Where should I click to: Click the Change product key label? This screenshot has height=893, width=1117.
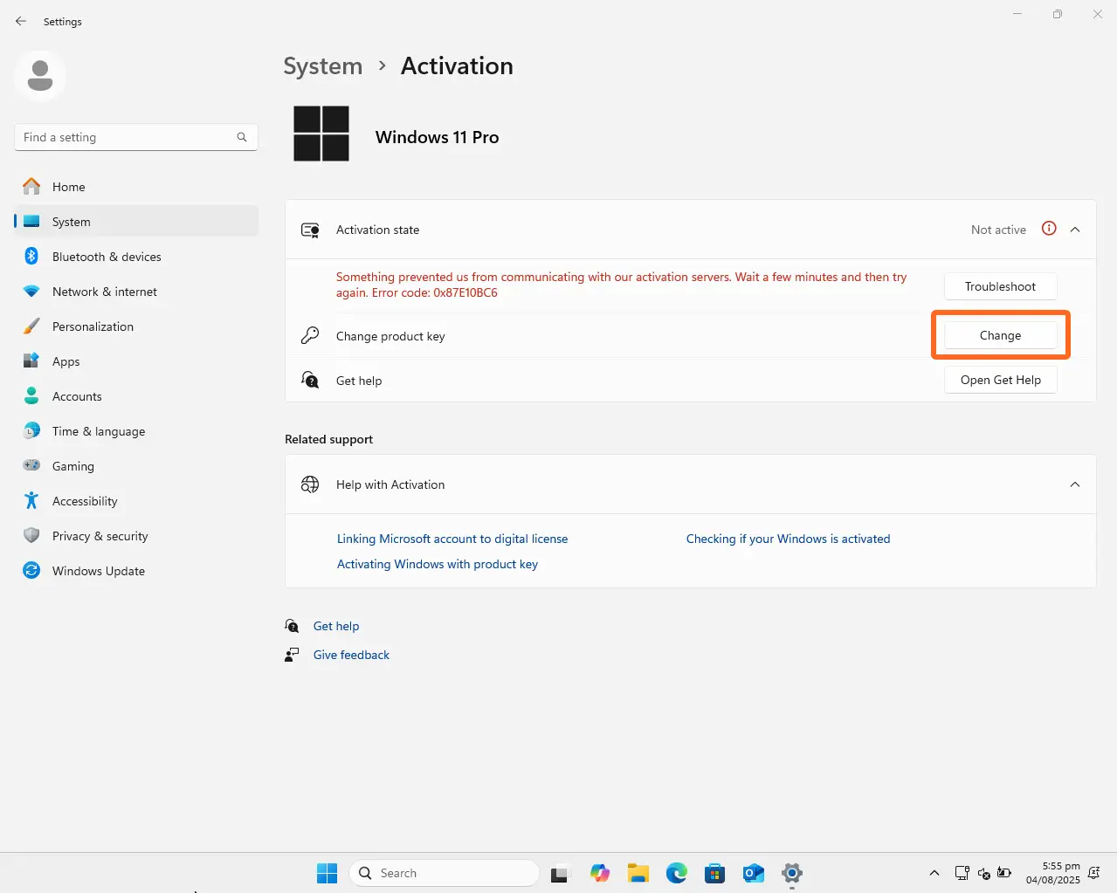(390, 336)
